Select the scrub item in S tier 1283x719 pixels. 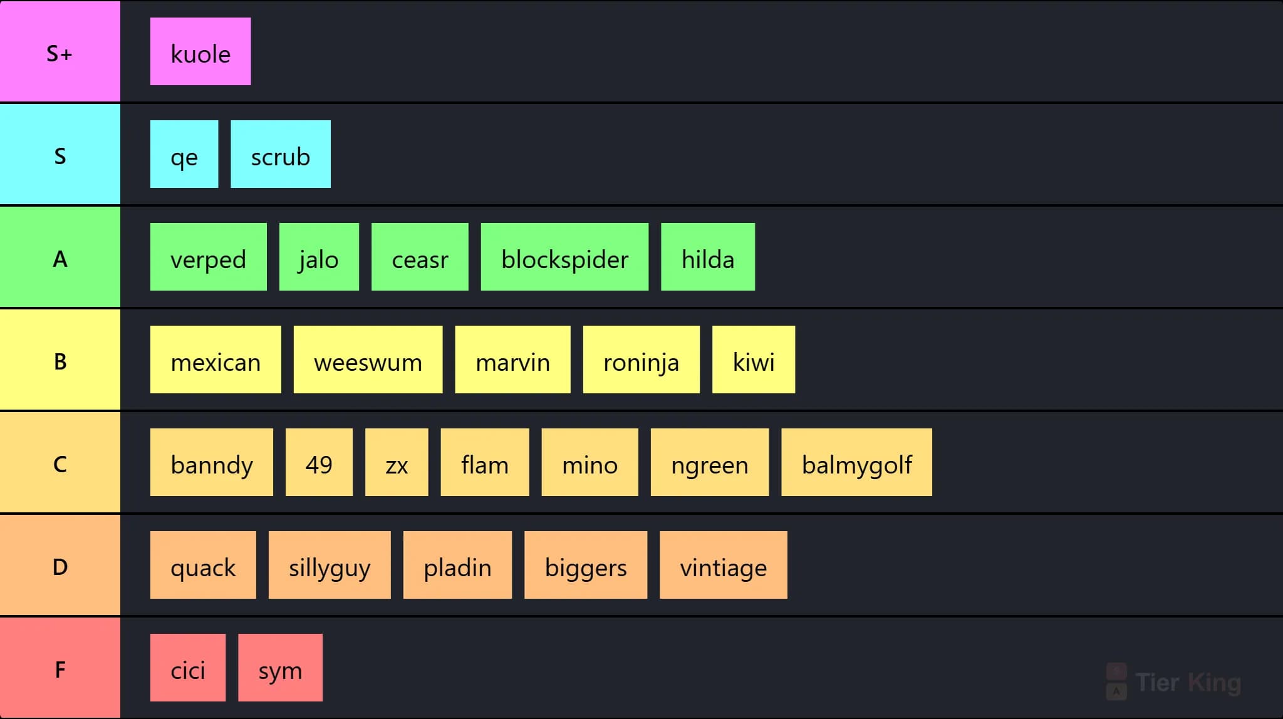281,154
